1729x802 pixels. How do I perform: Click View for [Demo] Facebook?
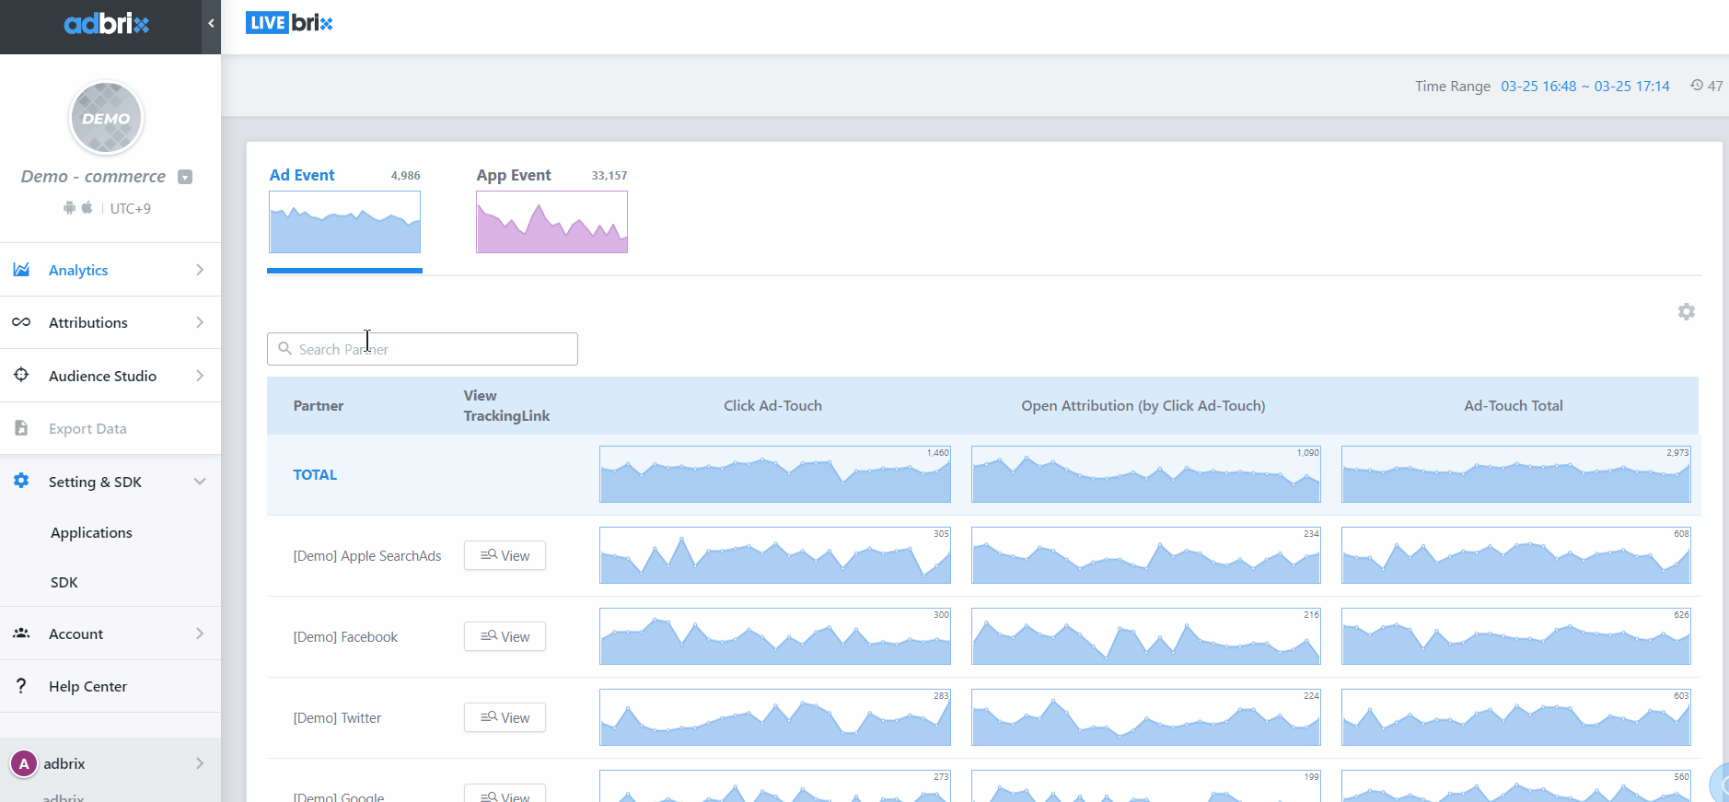(x=505, y=636)
